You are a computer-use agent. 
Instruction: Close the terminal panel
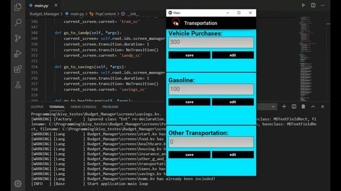(322, 107)
